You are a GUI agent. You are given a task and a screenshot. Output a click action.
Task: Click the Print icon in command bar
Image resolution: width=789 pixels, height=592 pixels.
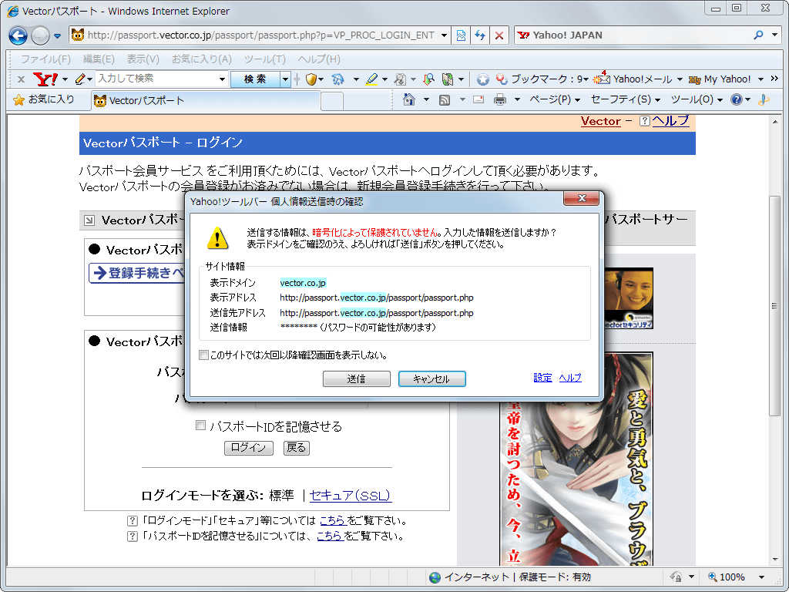[500, 99]
